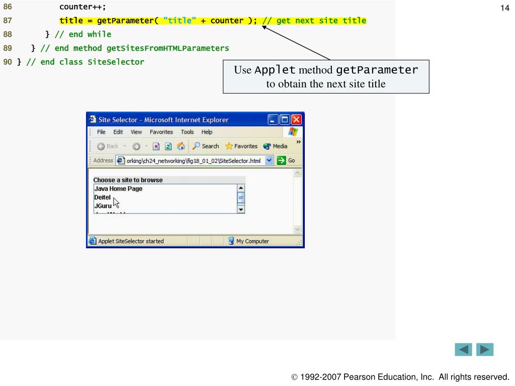This screenshot has width=515, height=386.
Task: Click the 'Address' toolbar label
Action: click(103, 160)
